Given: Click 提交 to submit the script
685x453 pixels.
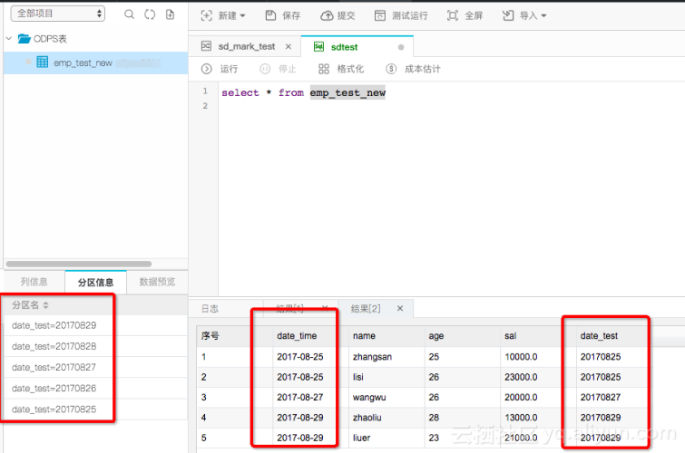Looking at the screenshot, I should 338,15.
